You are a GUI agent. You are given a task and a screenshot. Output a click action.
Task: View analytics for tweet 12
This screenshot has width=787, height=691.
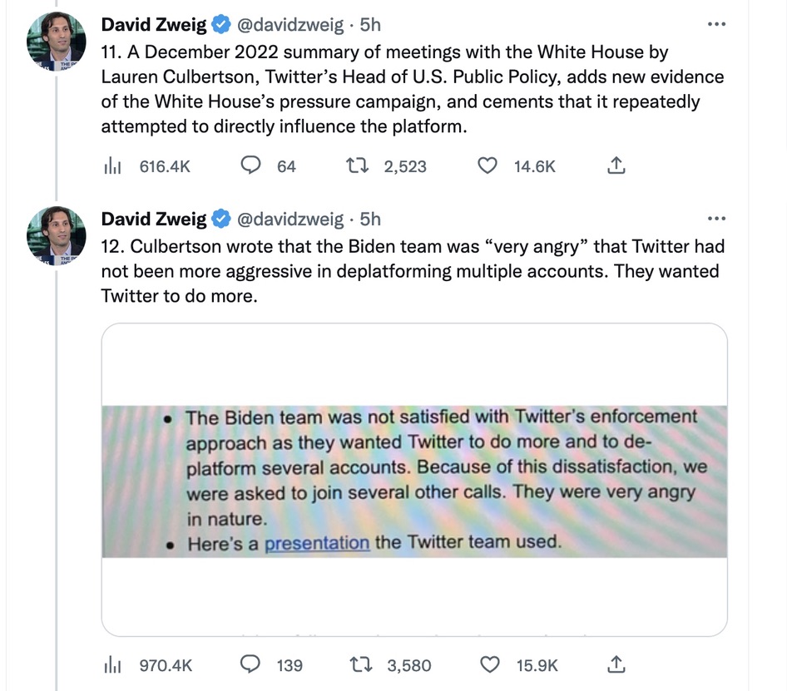pyautogui.click(x=112, y=665)
